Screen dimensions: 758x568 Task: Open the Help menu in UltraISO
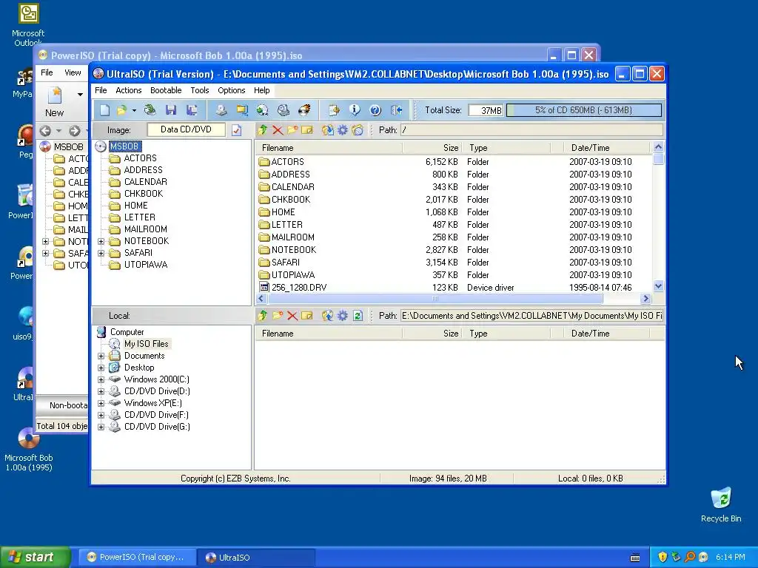261,90
